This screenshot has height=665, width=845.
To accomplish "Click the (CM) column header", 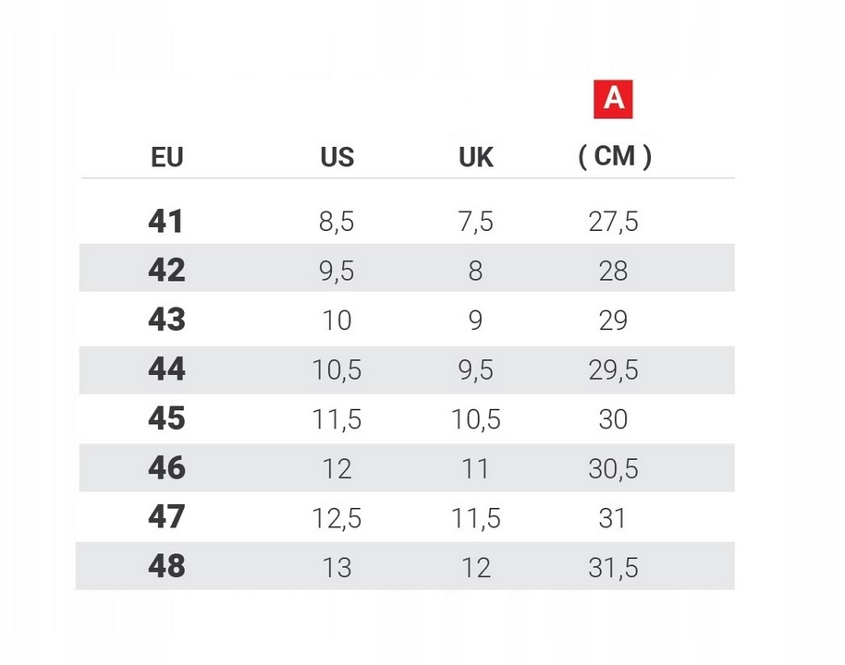I will click(x=614, y=156).
